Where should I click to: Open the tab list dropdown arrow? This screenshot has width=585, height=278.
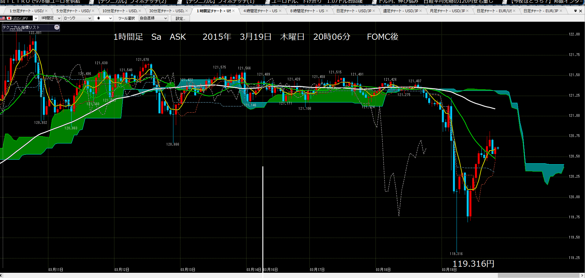pos(576,11)
